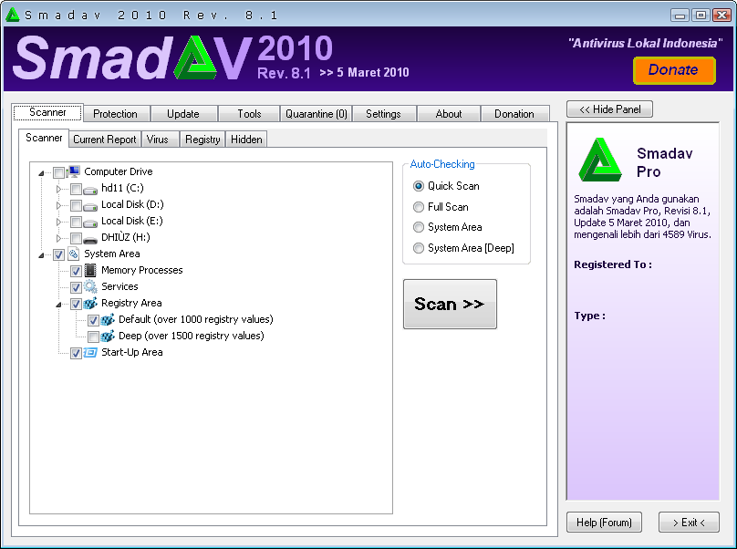Click the System Area icon in tree

(74, 254)
